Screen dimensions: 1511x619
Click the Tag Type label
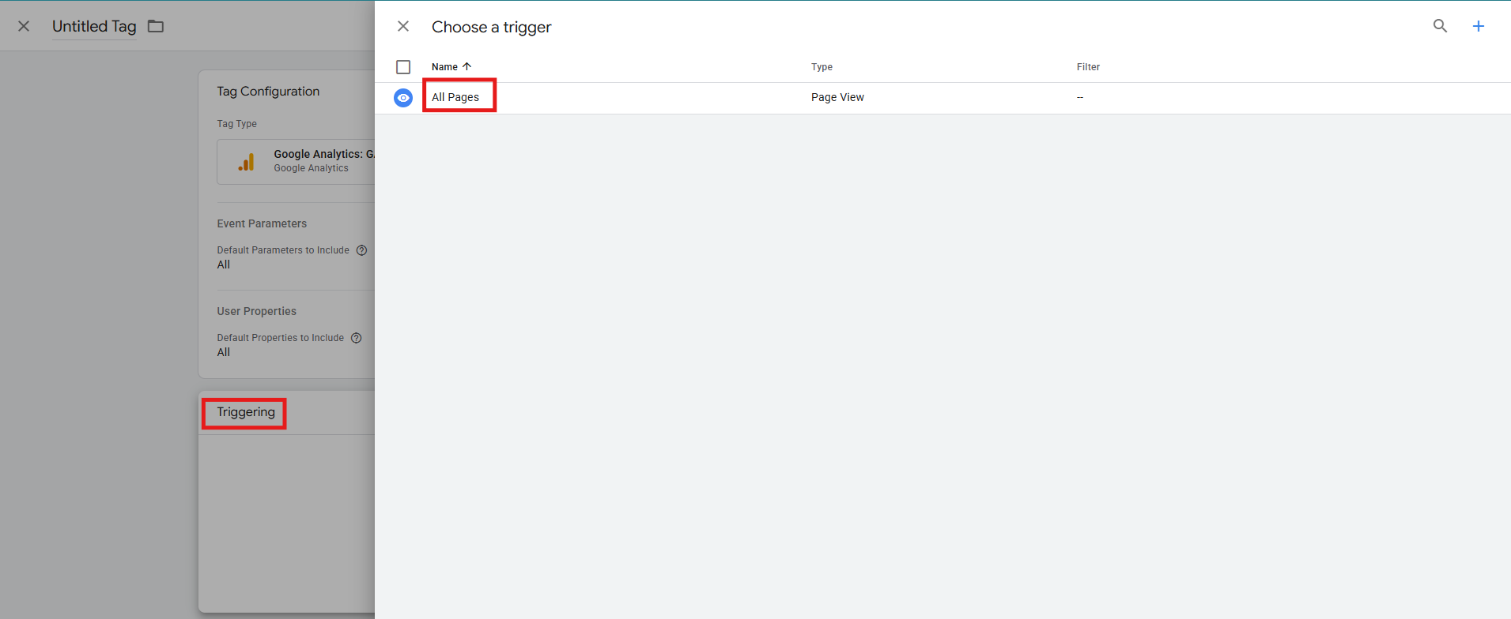coord(237,124)
